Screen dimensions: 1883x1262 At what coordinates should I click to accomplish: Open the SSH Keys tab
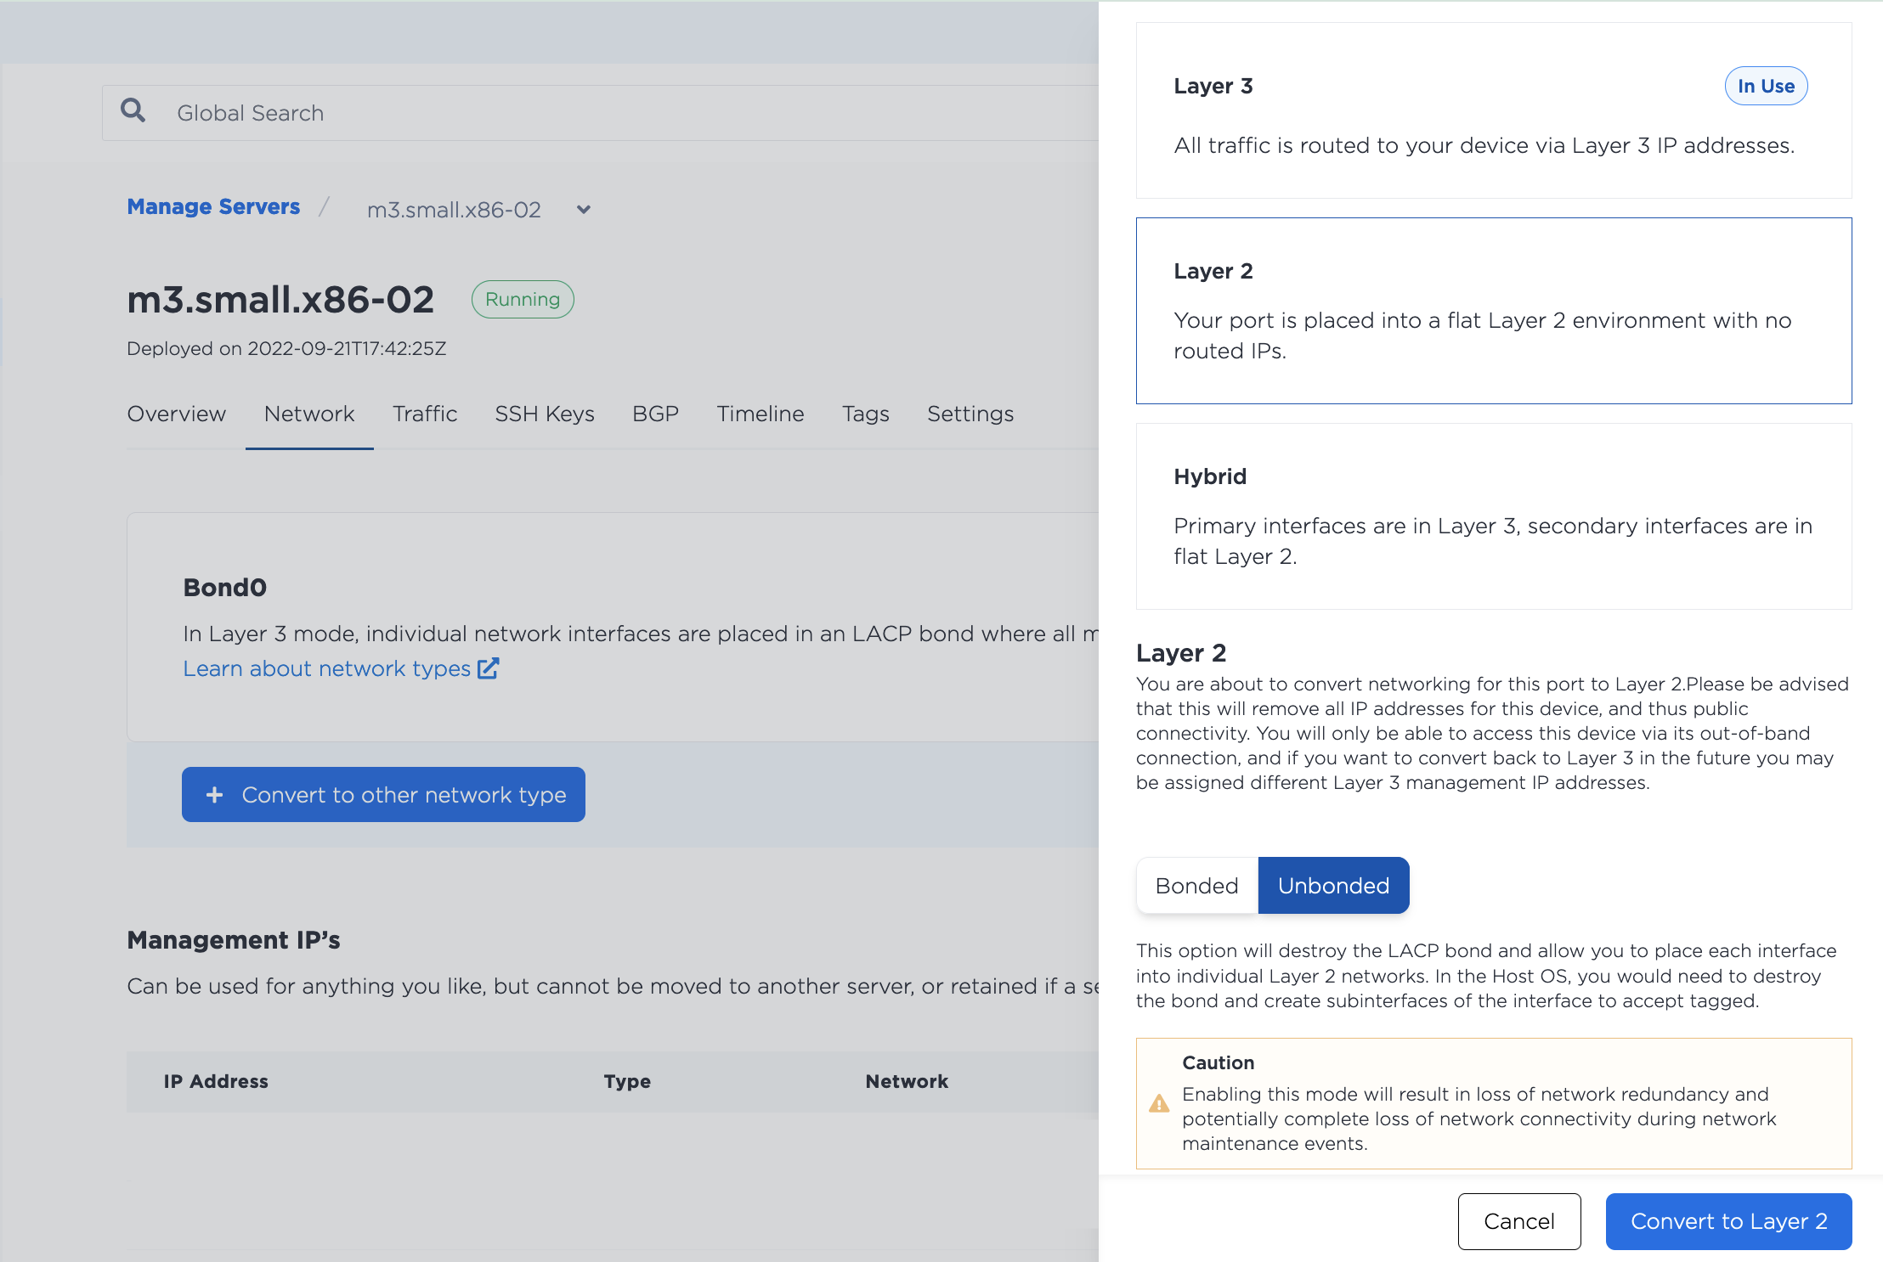(x=545, y=414)
